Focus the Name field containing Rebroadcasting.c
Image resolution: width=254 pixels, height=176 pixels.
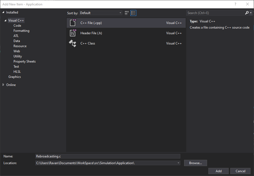click(x=108, y=156)
